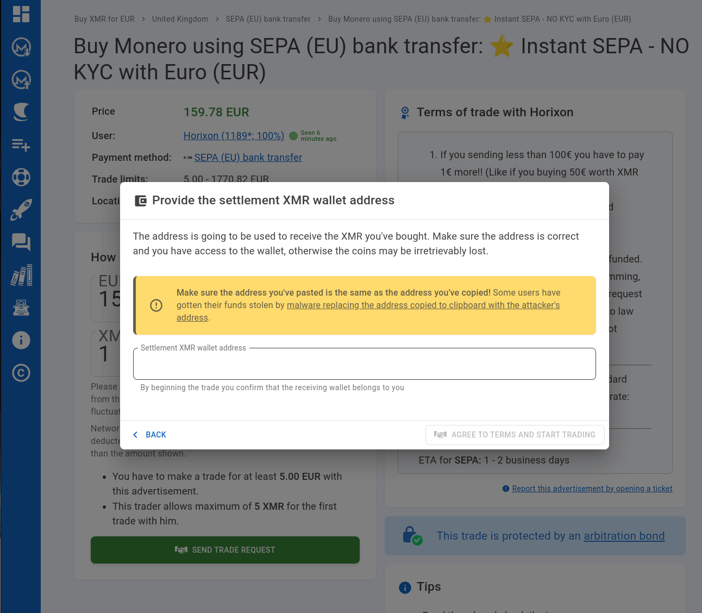
Task: Click Agree to Terms and Start Trading
Action: 515,435
